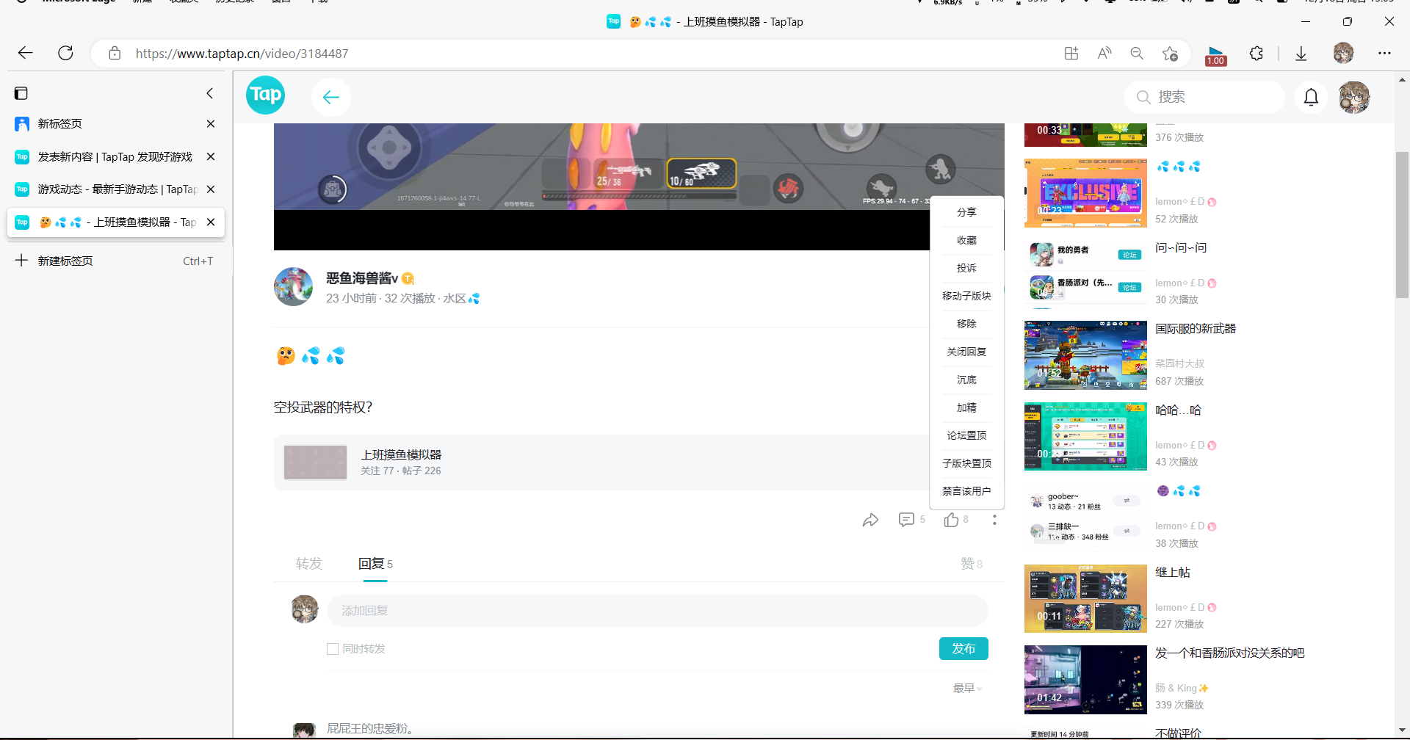Image resolution: width=1410 pixels, height=740 pixels.
Task: Open the 国际服的新武器 video thumbnail
Action: [x=1085, y=355]
